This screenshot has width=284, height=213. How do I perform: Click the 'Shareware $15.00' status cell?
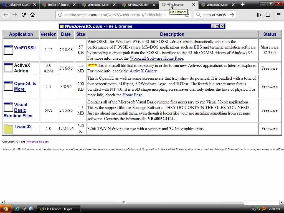(270, 50)
